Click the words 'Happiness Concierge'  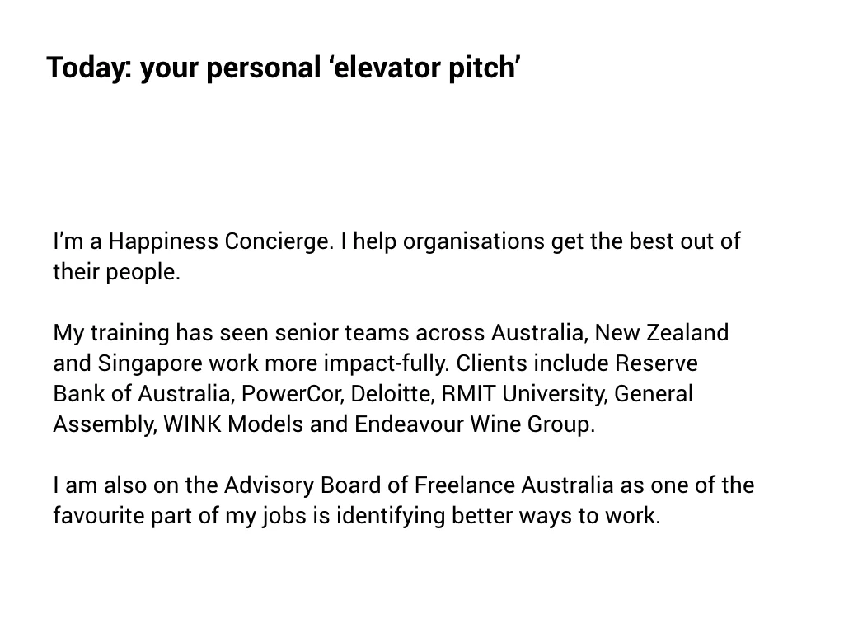(221, 241)
